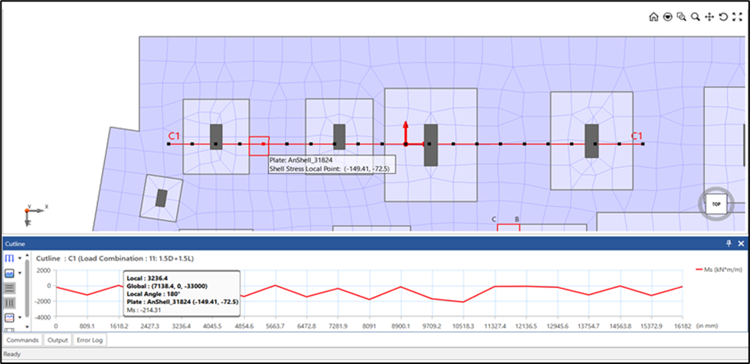The width and height of the screenshot is (750, 364).
Task: Click the TOP view cube face
Action: [716, 205]
